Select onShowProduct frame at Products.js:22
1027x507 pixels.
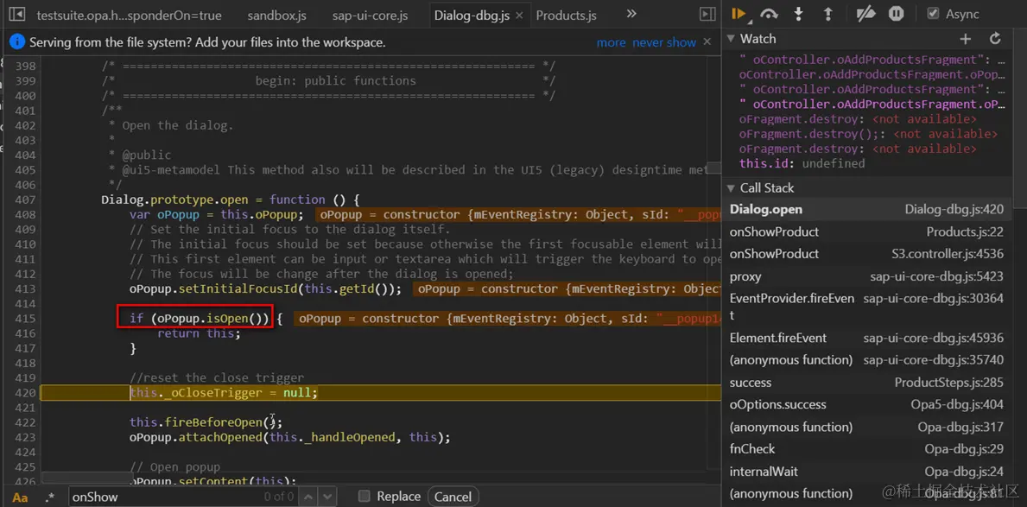[866, 231]
